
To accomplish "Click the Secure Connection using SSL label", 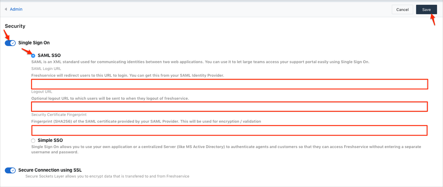I will click(50, 170).
